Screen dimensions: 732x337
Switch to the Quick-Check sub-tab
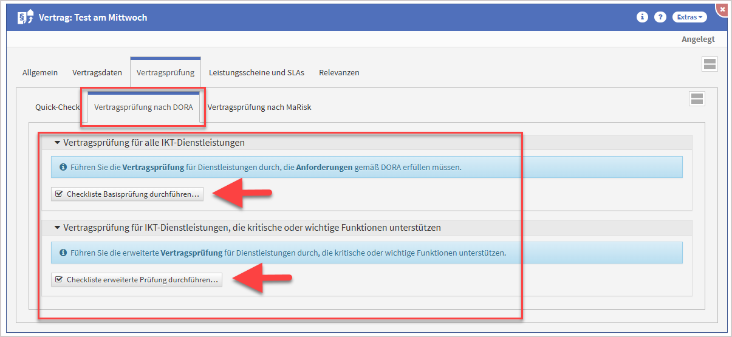point(57,107)
